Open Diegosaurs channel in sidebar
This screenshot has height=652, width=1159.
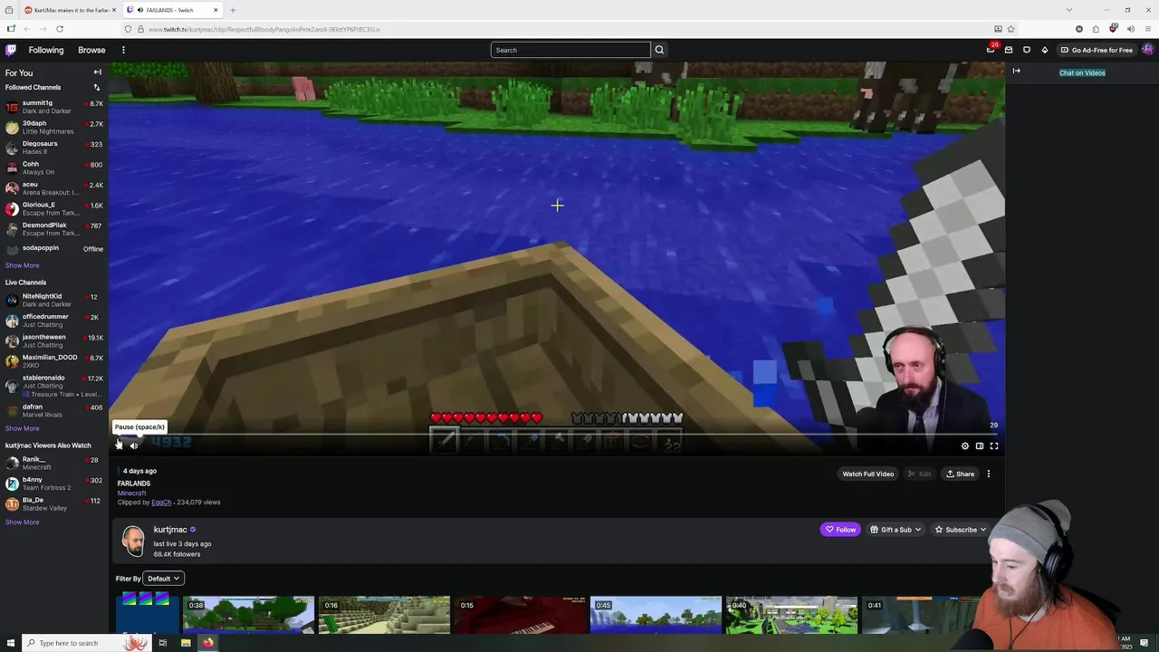point(54,148)
